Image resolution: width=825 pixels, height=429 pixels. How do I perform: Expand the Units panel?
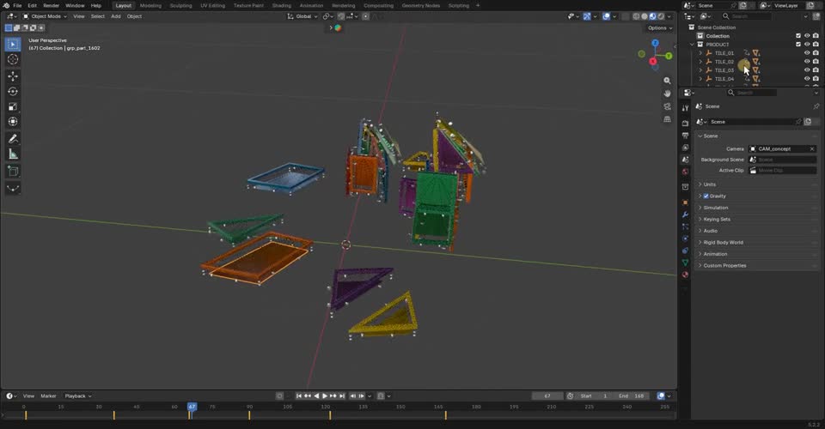click(x=756, y=184)
